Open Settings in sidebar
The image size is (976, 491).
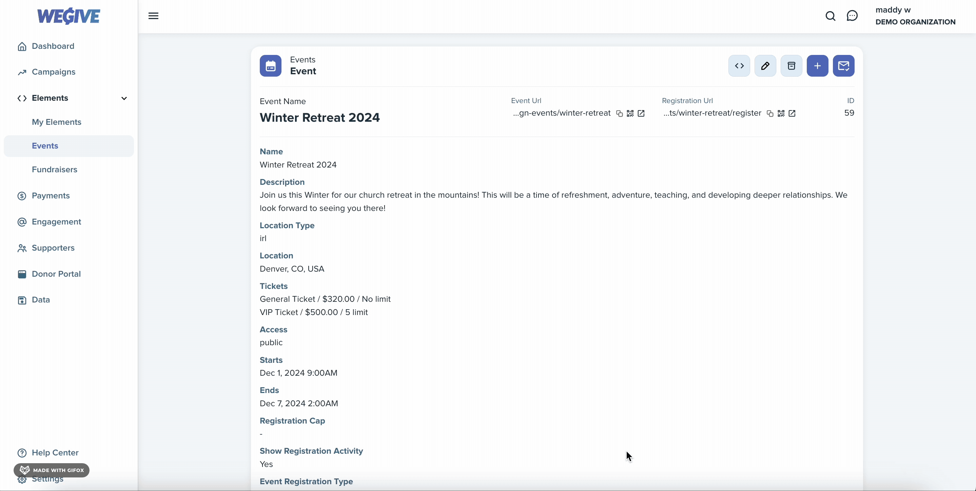click(x=47, y=479)
